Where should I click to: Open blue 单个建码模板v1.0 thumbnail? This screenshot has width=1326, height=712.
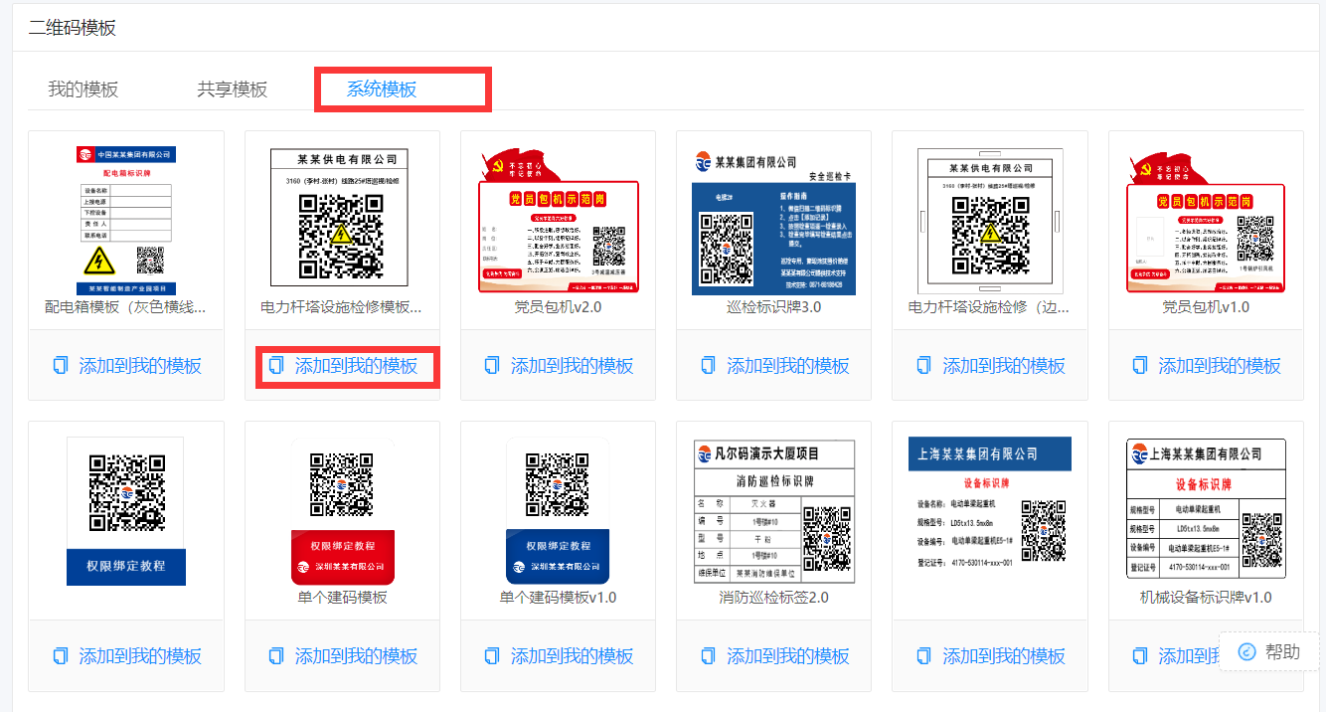coord(558,511)
